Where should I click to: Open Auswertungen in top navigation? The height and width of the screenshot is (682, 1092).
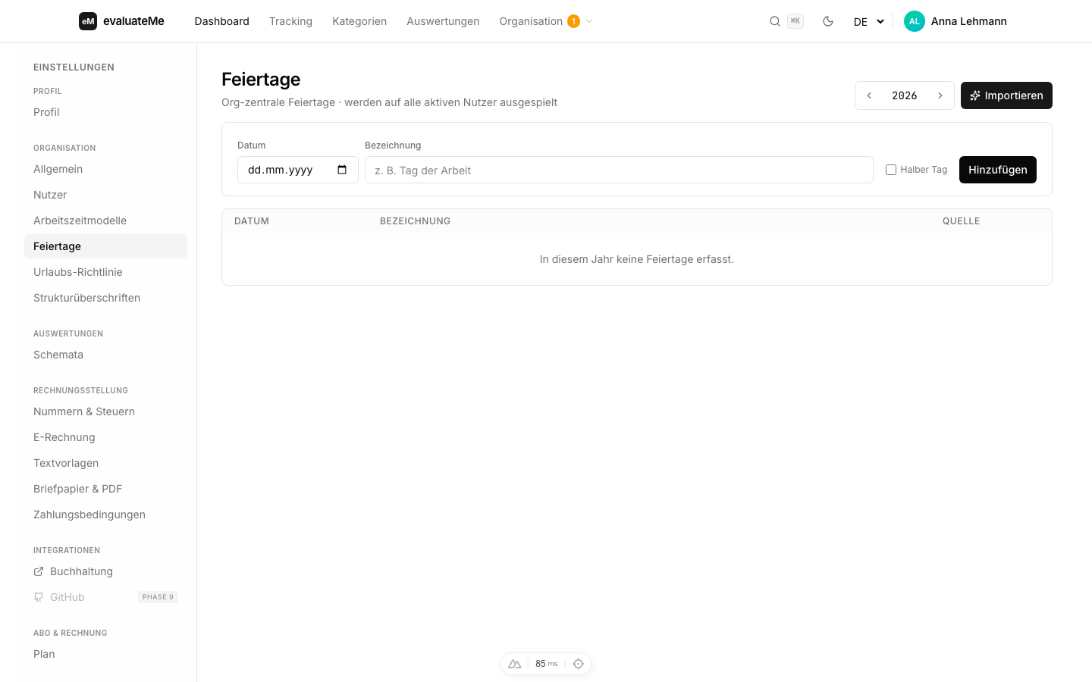[443, 21]
